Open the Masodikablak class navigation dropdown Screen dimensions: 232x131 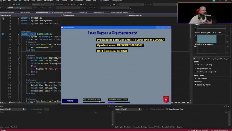[94, 15]
